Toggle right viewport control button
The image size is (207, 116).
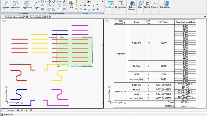(x=107, y=21)
